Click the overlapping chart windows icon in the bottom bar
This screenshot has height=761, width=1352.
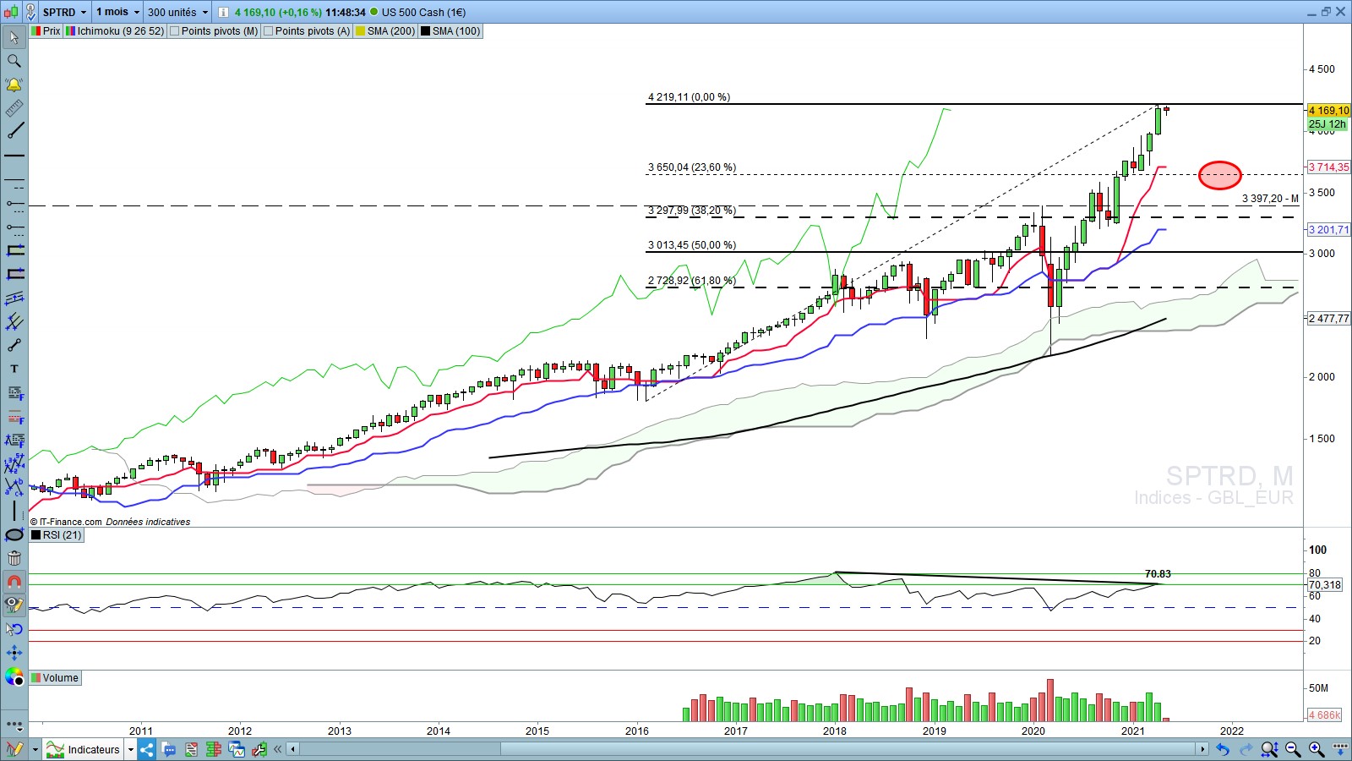click(x=236, y=749)
